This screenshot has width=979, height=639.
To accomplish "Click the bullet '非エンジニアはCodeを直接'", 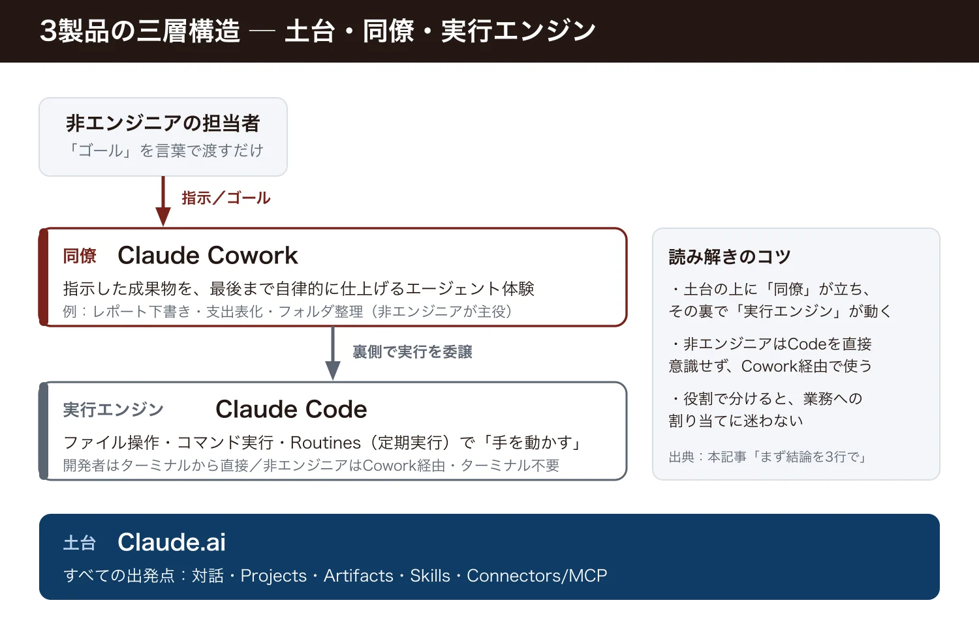I will 771,344.
